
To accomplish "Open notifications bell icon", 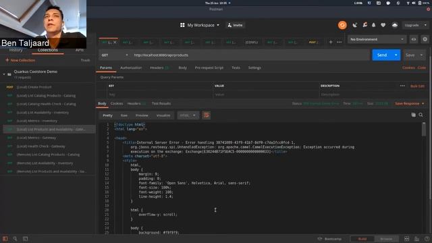I will coord(373,25).
